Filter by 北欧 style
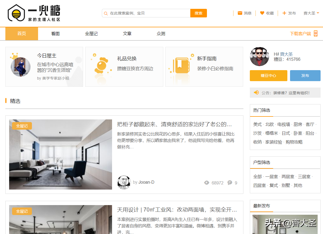Screen dimensions: 323x234 point(270,124)
